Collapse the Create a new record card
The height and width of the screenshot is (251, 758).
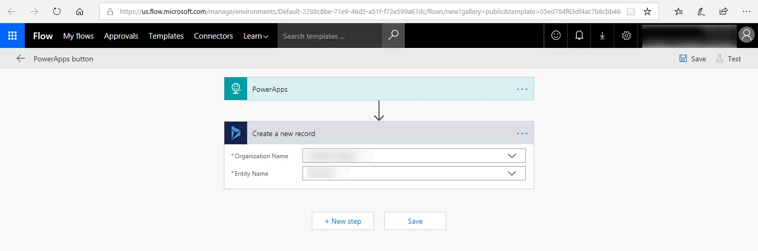click(379, 133)
